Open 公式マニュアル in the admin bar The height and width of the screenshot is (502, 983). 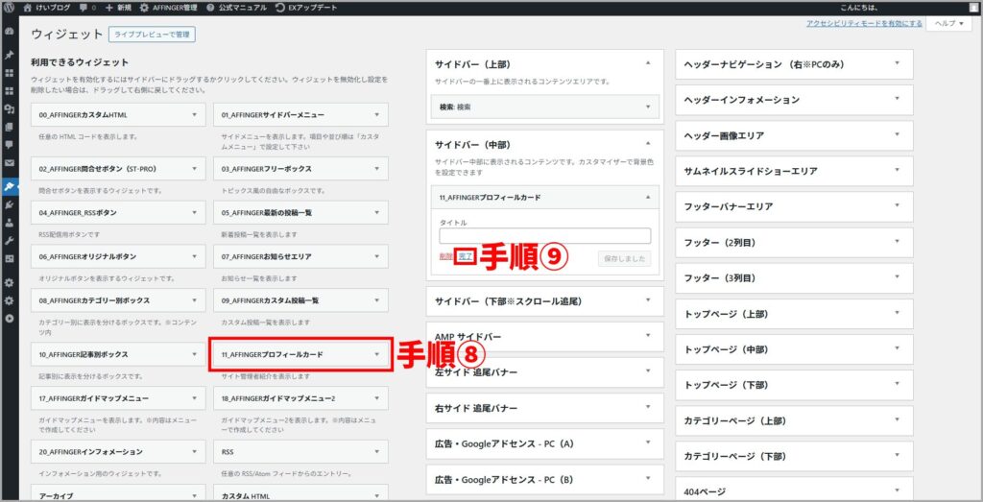click(236, 7)
